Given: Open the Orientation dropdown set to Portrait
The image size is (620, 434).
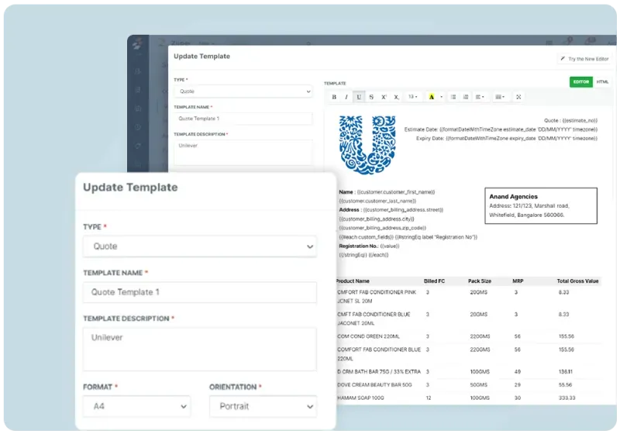Looking at the screenshot, I should (x=263, y=406).
